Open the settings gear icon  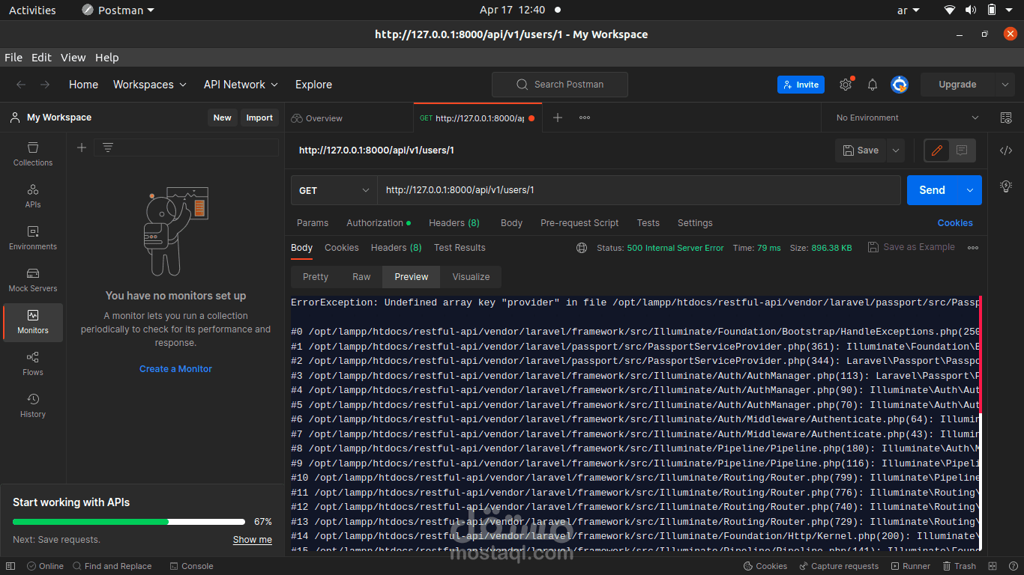pyautogui.click(x=846, y=85)
